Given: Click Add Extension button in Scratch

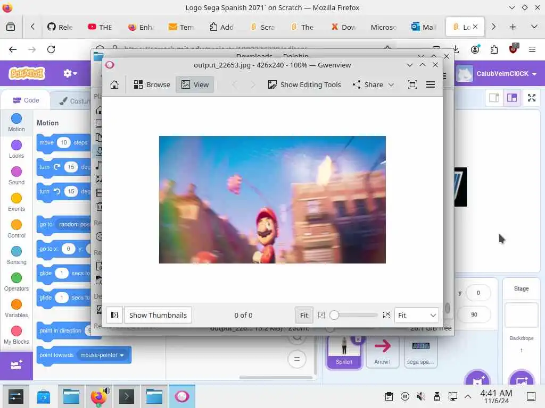Looking at the screenshot, I should (x=16, y=365).
